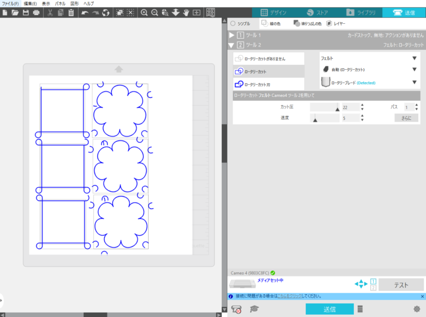Open a file with the folder icon
The width and height of the screenshot is (426, 317).
(15, 13)
